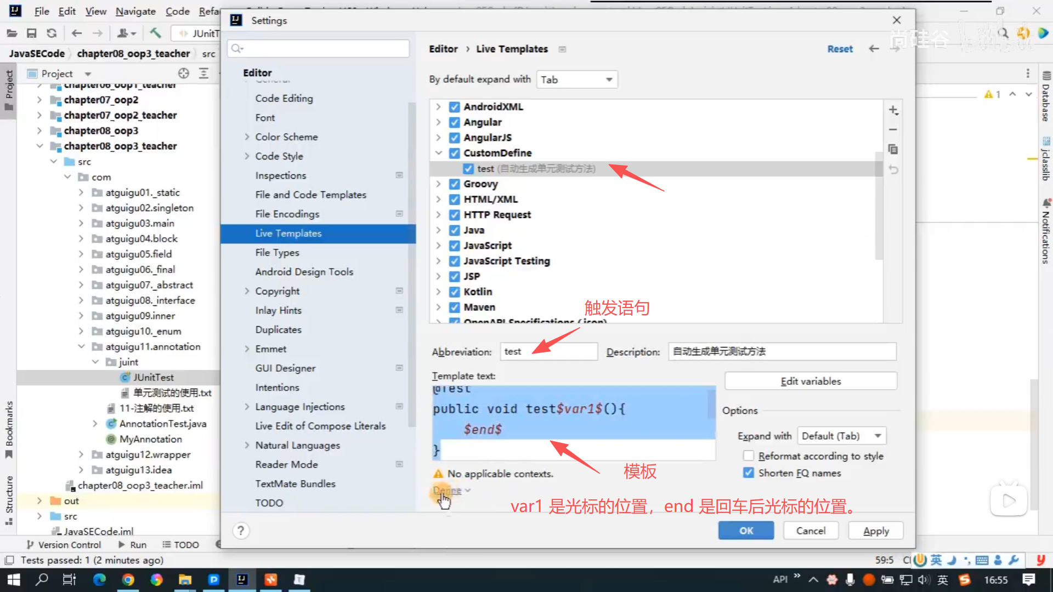Click the back arrow beside Reset
The width and height of the screenshot is (1053, 592).
coord(874,49)
